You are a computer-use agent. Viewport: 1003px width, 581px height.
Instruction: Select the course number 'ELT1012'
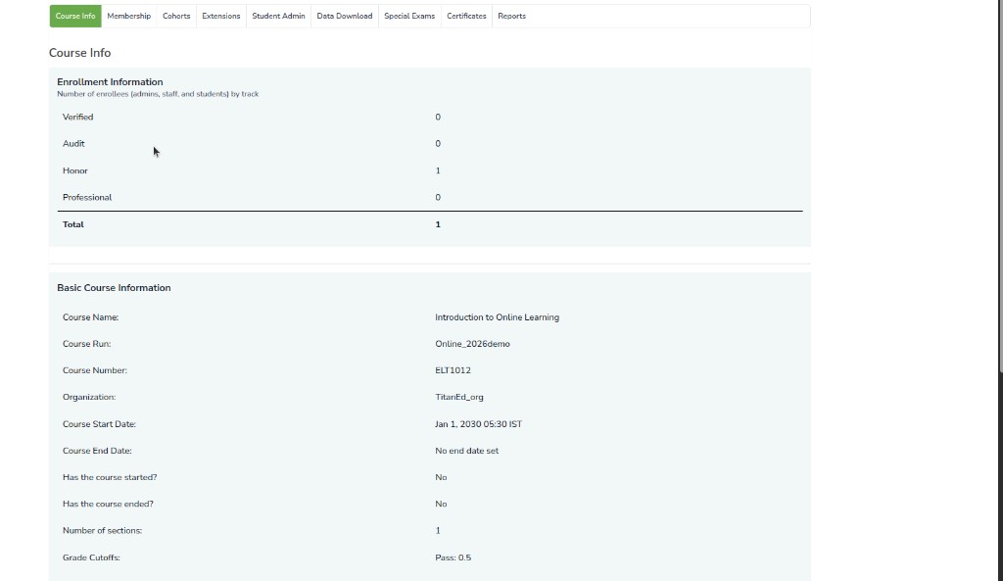(453, 370)
